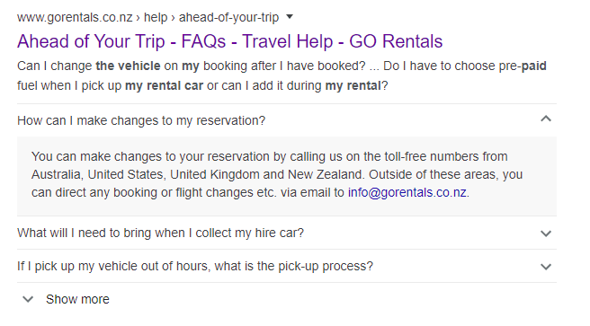This screenshot has width=590, height=326.
Task: Select the www.gorentals.co.nz domain in breadcrumb
Action: 75,17
